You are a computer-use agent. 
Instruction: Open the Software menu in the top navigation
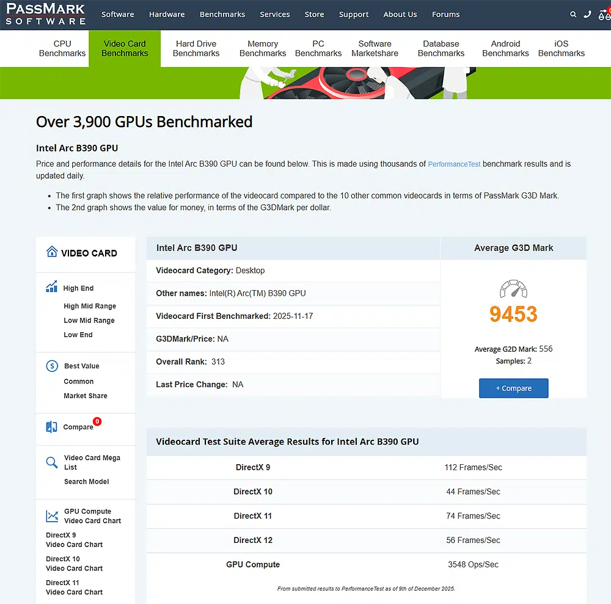point(117,14)
